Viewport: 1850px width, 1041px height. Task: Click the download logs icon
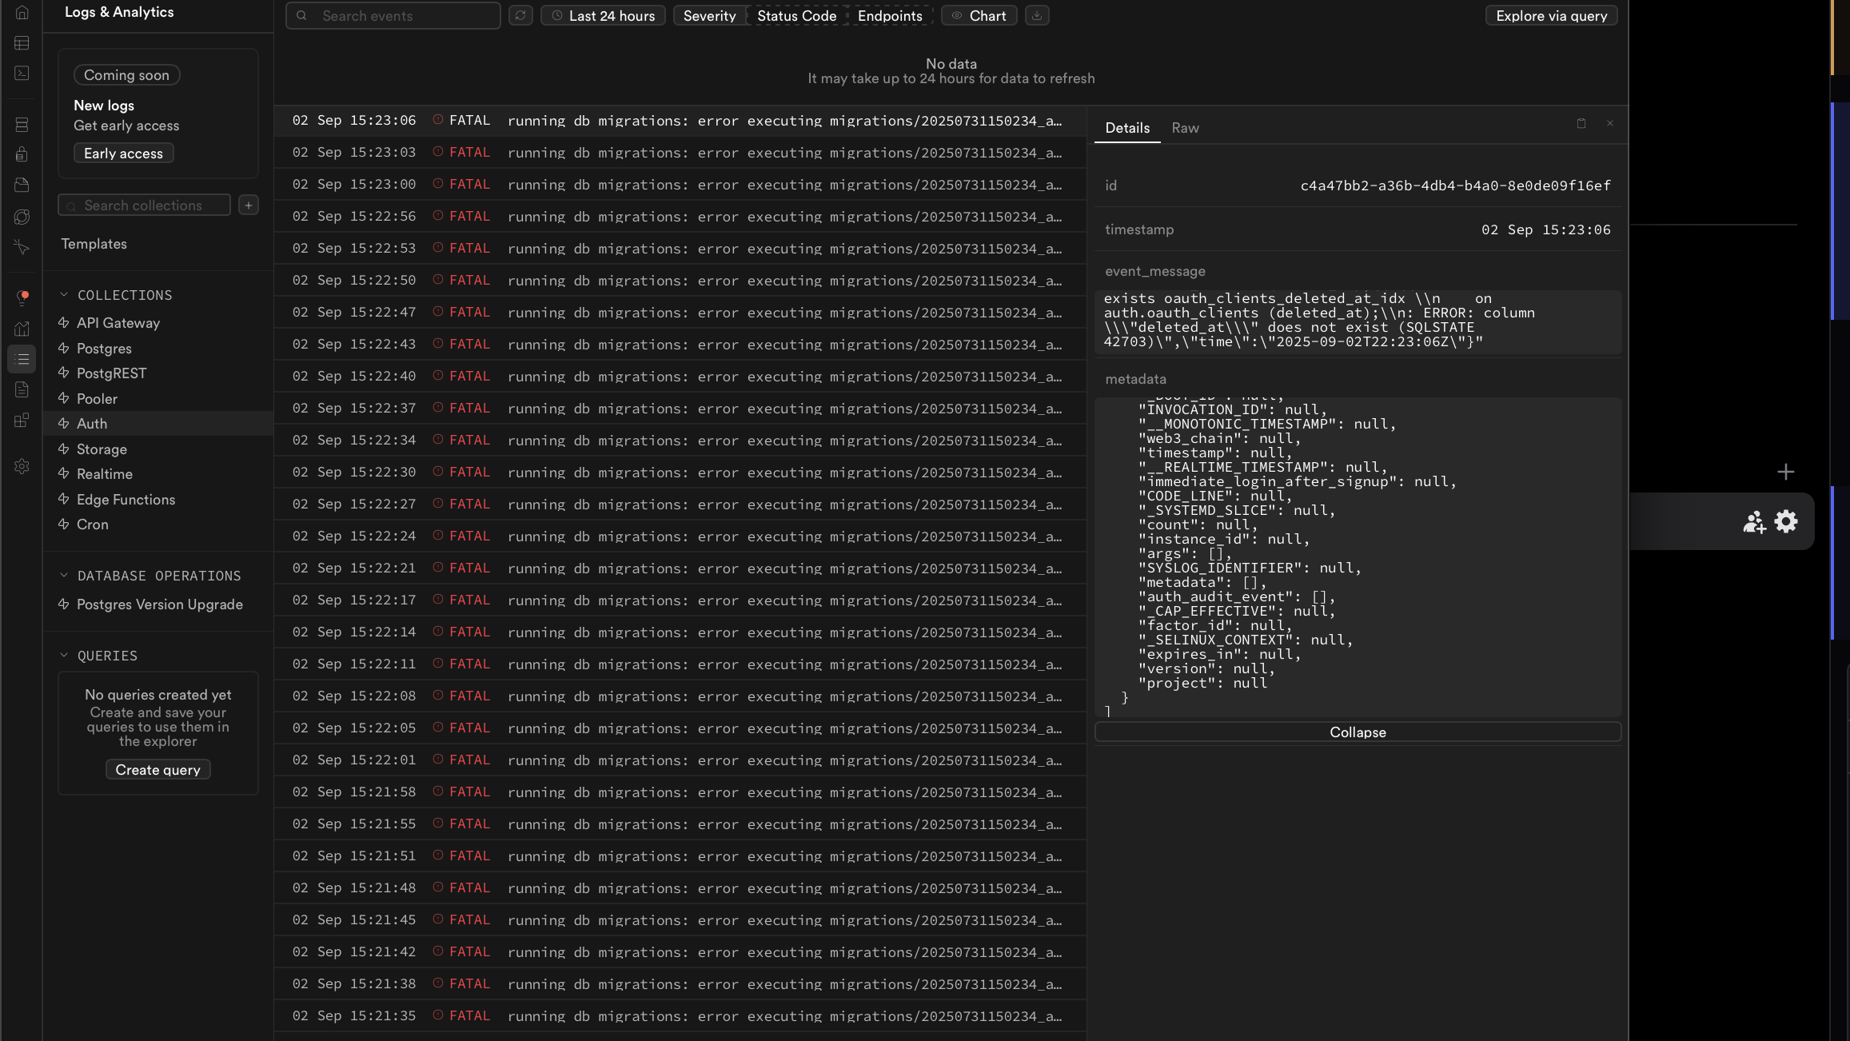coord(1037,15)
